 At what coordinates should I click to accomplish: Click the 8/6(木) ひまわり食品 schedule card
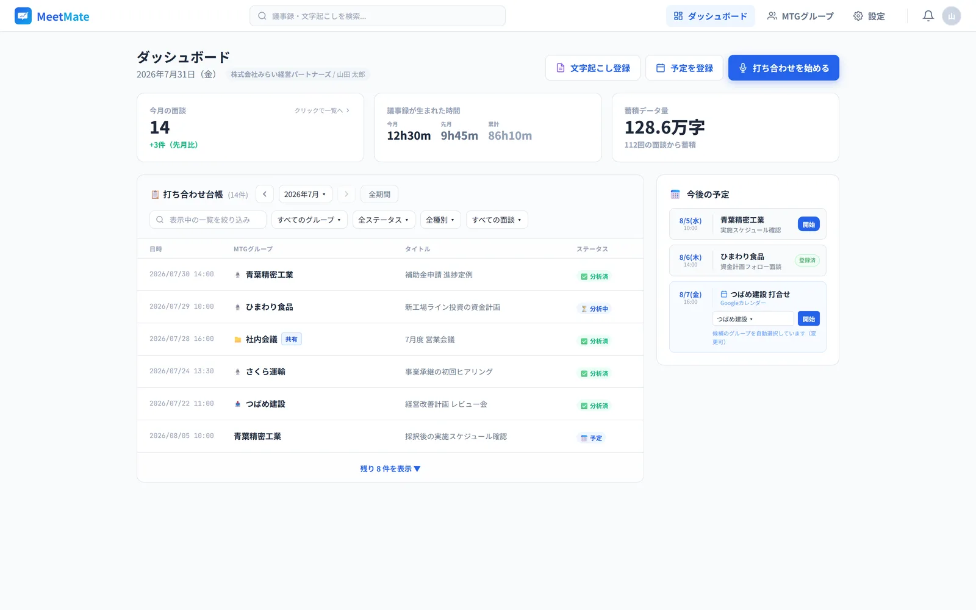pyautogui.click(x=748, y=260)
